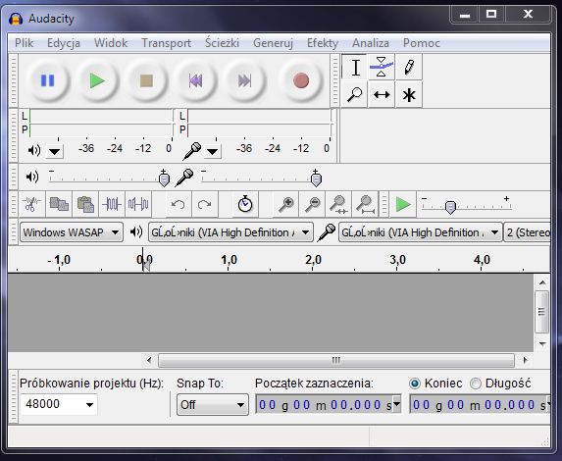
Task: Open the Snap To Off dropdown
Action: (213, 405)
